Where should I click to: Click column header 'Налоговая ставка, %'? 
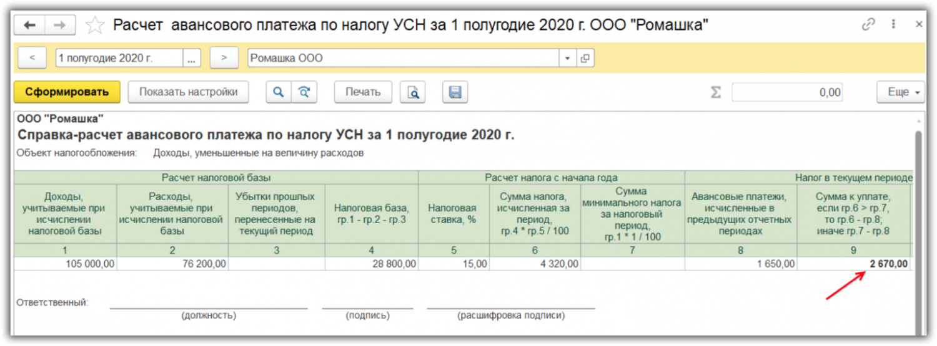tap(454, 213)
